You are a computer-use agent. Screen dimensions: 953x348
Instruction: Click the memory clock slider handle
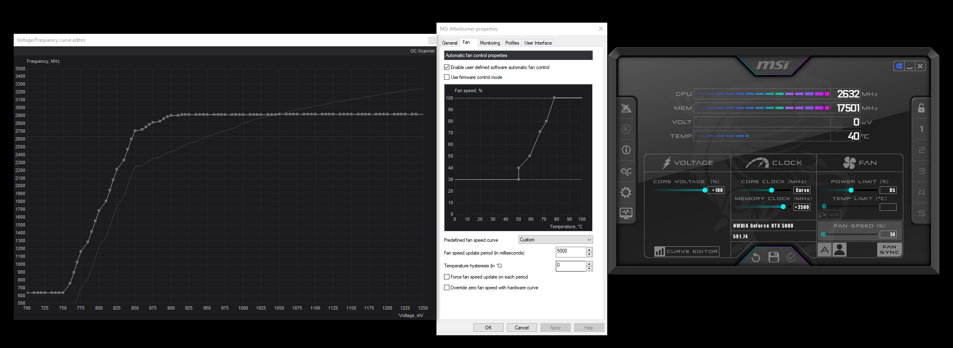[783, 207]
